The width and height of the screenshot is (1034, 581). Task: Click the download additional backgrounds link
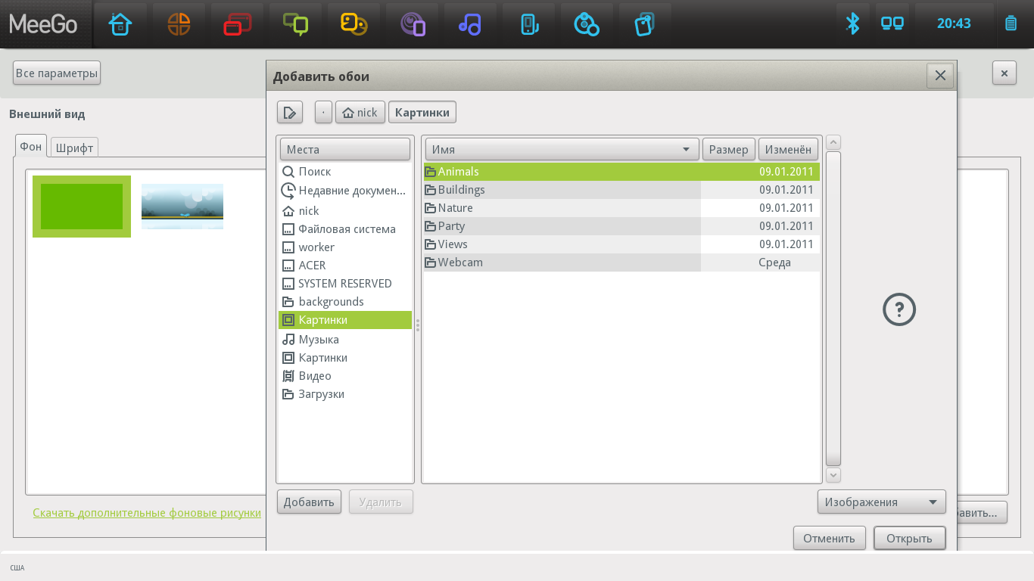147,513
